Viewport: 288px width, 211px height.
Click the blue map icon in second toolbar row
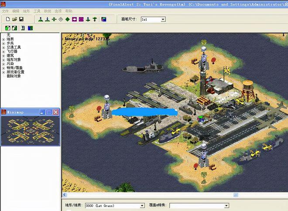tap(30, 28)
